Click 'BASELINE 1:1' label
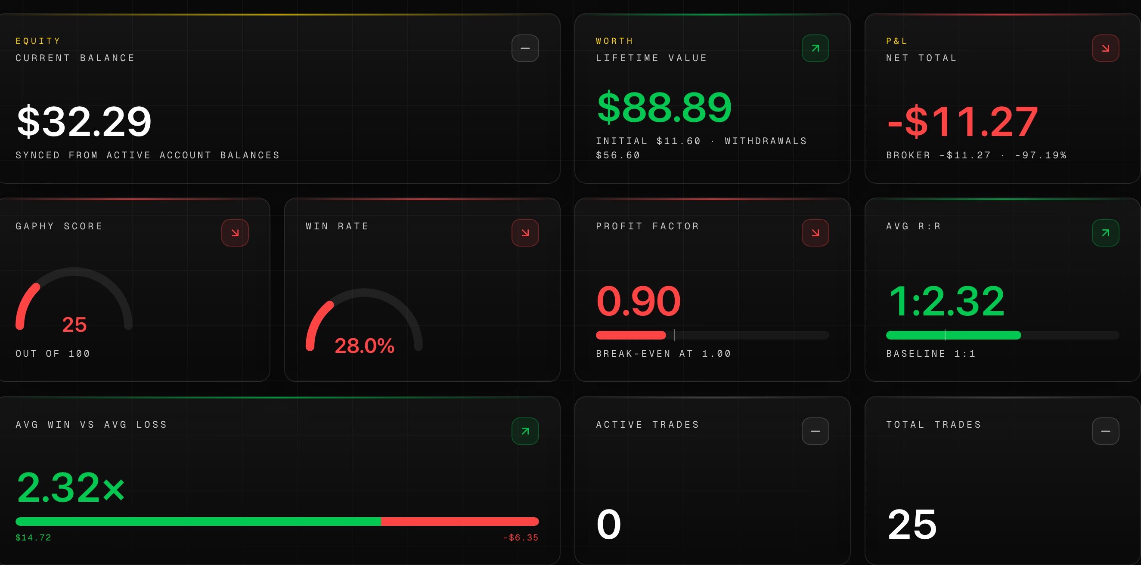This screenshot has height=565, width=1141. 930,354
